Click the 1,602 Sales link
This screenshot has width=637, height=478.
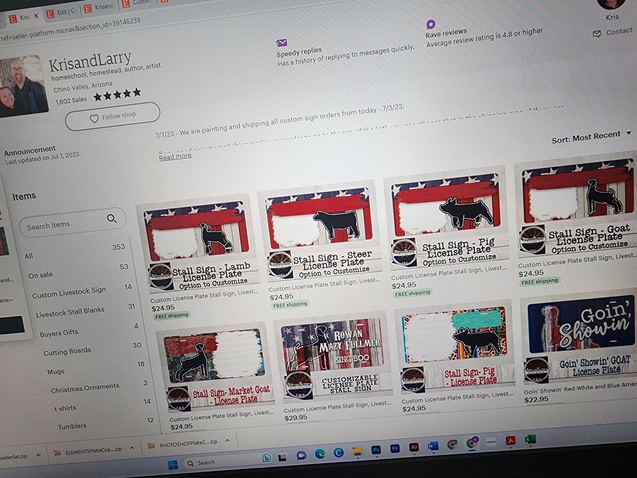[71, 99]
